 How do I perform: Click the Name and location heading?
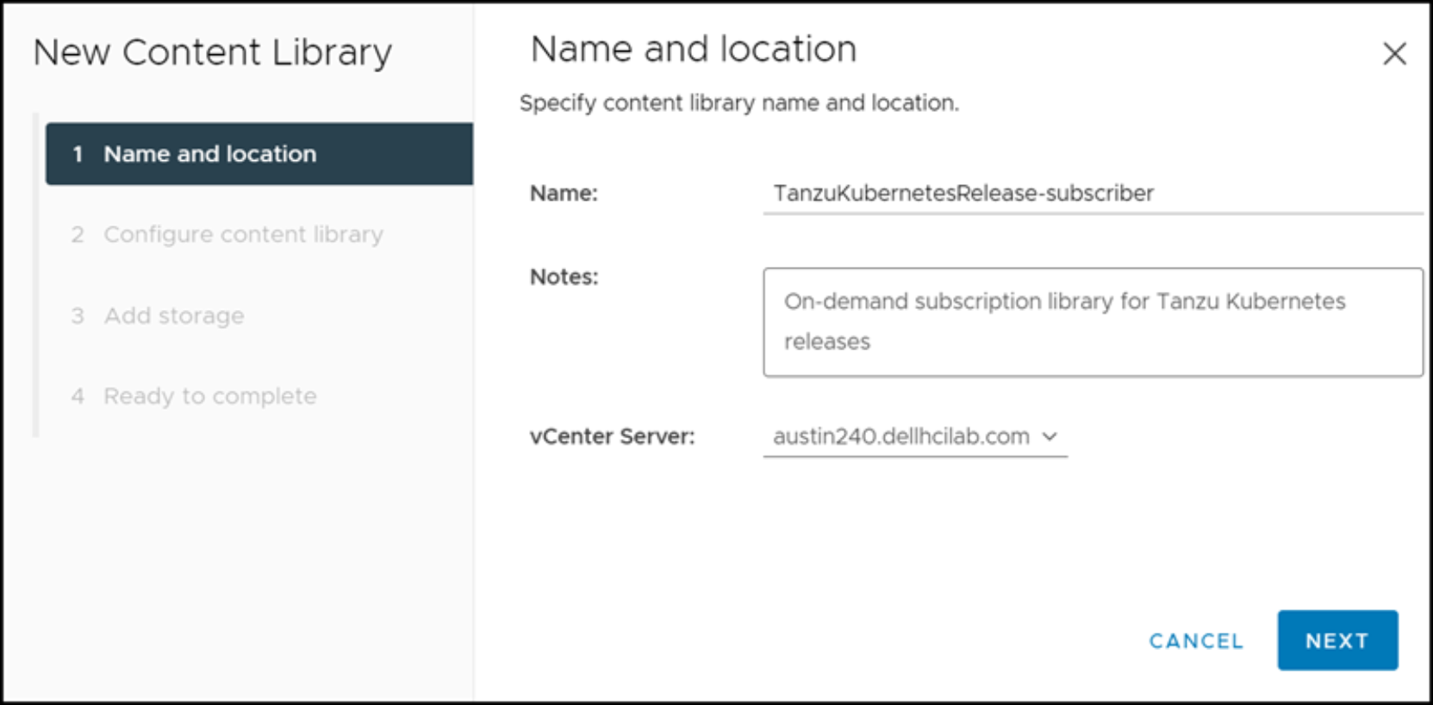[x=694, y=49]
